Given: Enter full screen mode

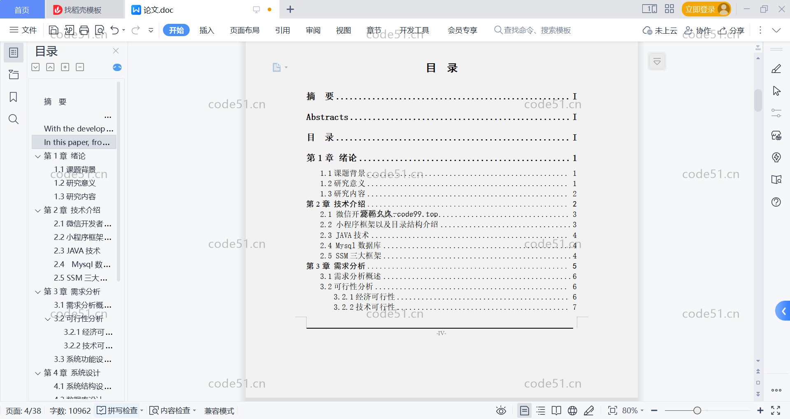Looking at the screenshot, I should click(776, 410).
